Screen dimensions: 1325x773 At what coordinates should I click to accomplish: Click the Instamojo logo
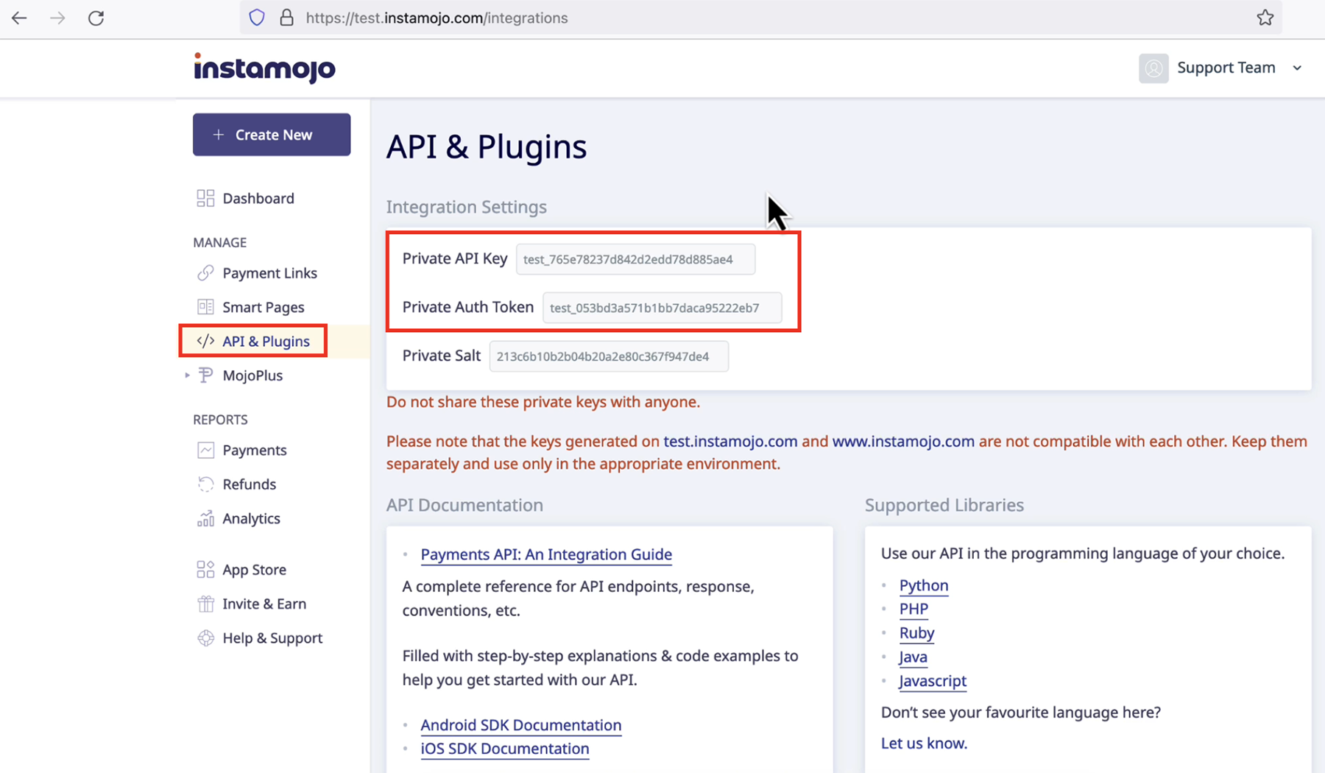pyautogui.click(x=264, y=68)
